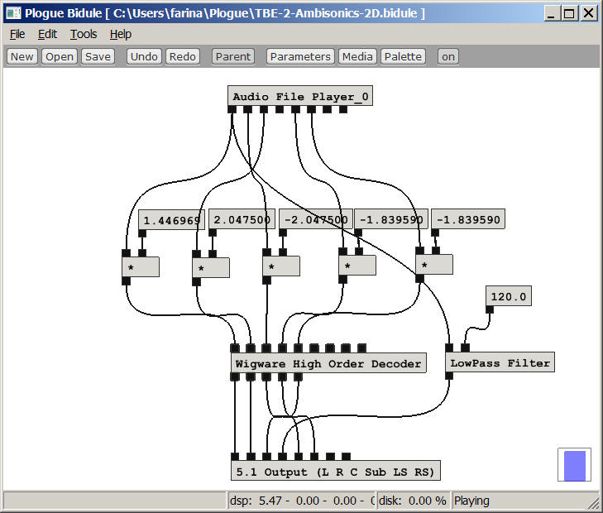This screenshot has height=513, width=603.
Task: Click the LowPass Filter audio input pin
Action: tap(449, 348)
